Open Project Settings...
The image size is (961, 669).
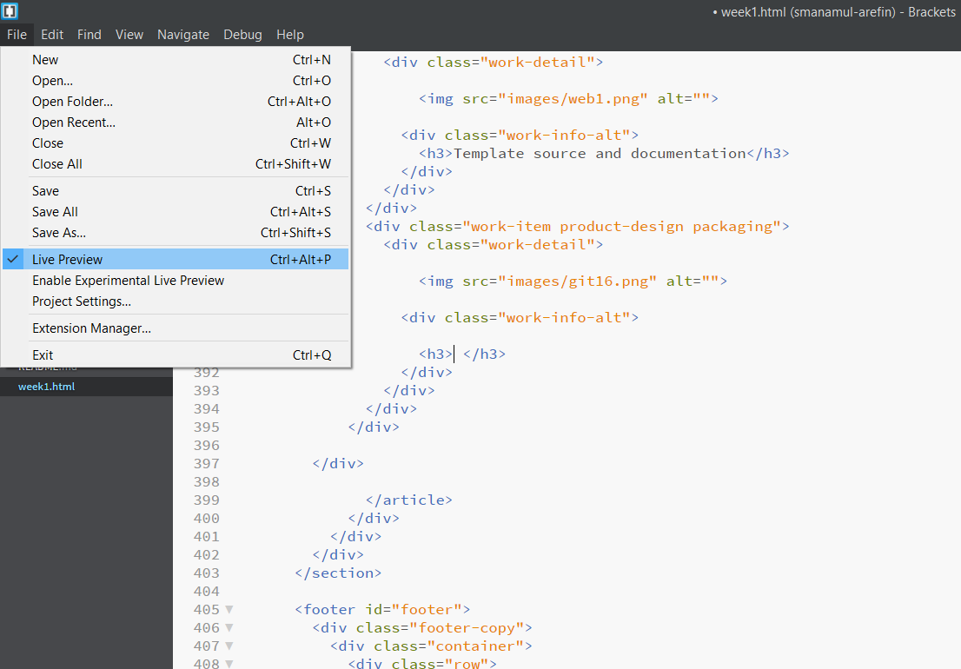click(82, 301)
